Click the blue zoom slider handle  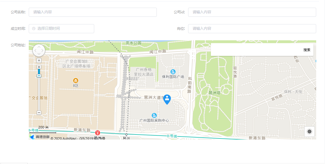click(x=39, y=75)
